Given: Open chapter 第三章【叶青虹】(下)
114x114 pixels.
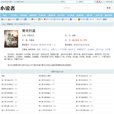Looking at the screenshot, I should pyautogui.click(x=47, y=85).
